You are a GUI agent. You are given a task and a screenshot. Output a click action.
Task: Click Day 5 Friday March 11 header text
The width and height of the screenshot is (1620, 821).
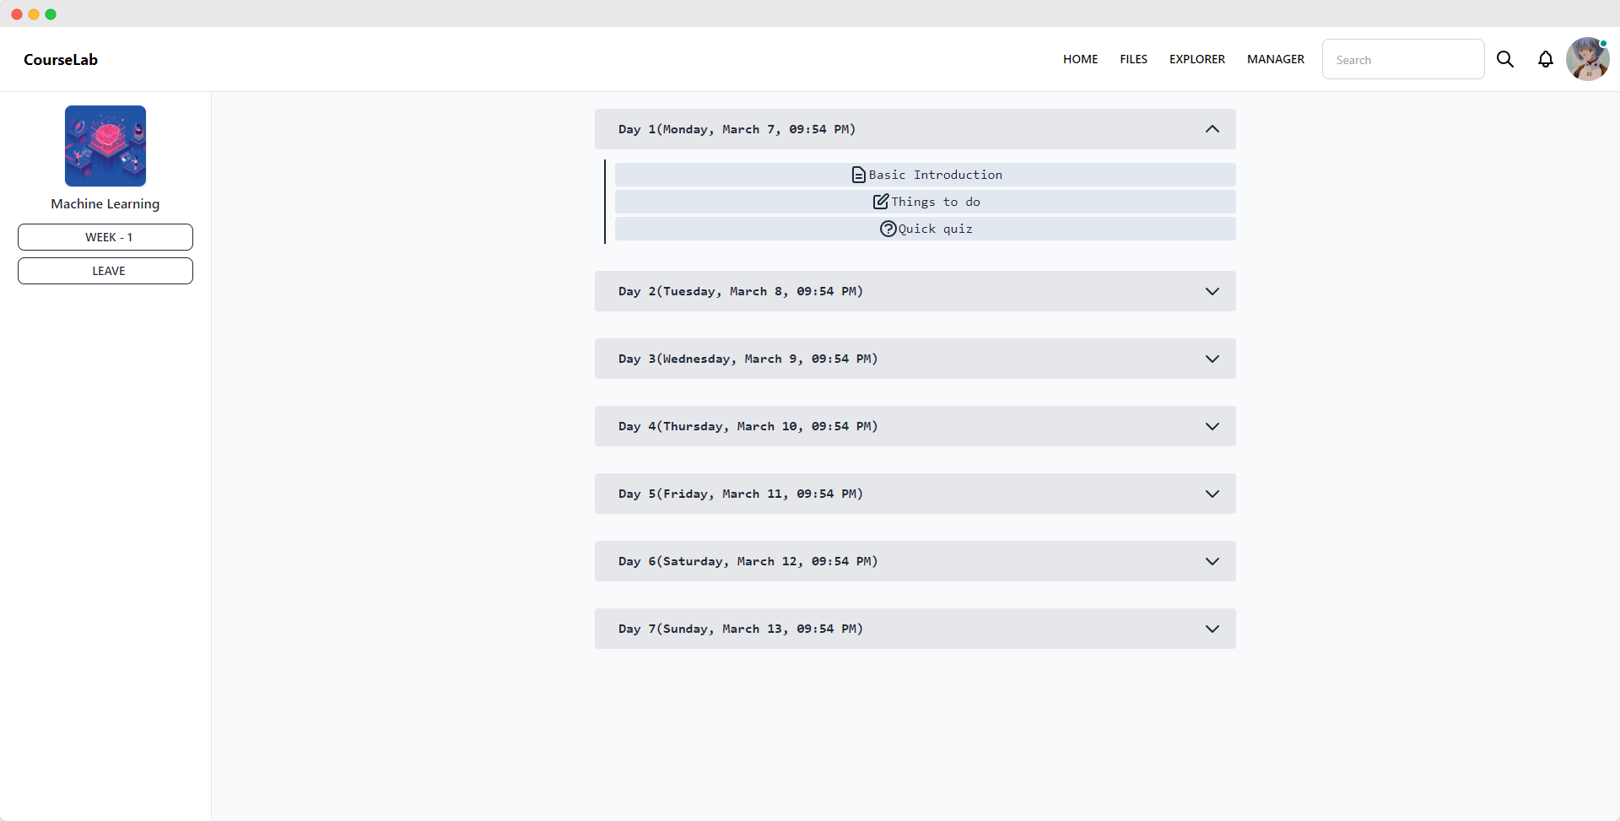click(x=740, y=494)
